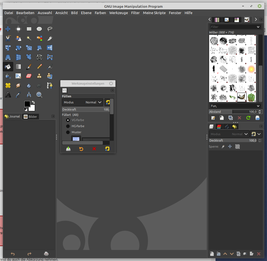Select the Heal tool bandage icon
Screen dimensions: 267x261
pyautogui.click(x=8, y=85)
